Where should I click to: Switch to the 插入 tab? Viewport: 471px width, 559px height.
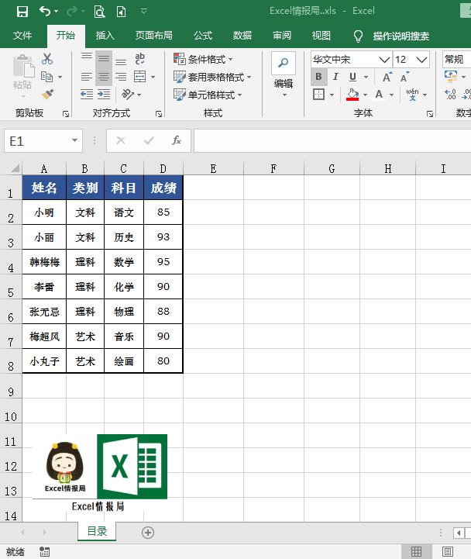105,36
